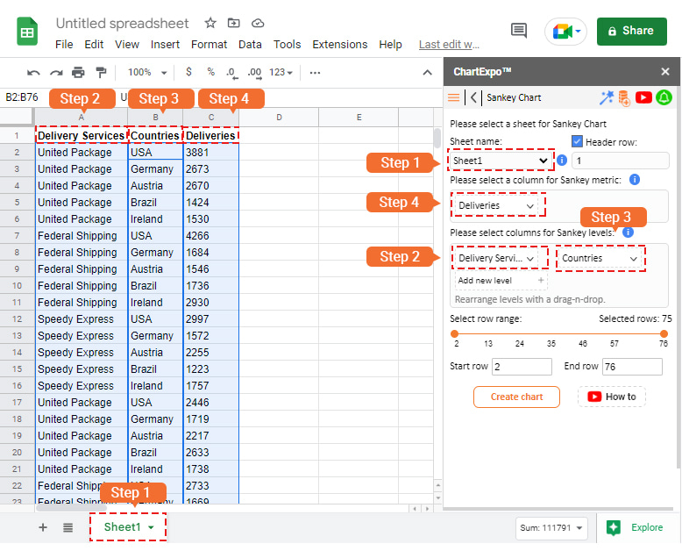This screenshot has width=682, height=558.
Task: Check cloud save status icon
Action: pos(258,23)
